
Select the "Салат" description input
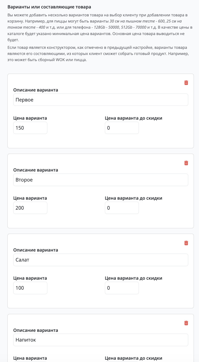(x=101, y=260)
